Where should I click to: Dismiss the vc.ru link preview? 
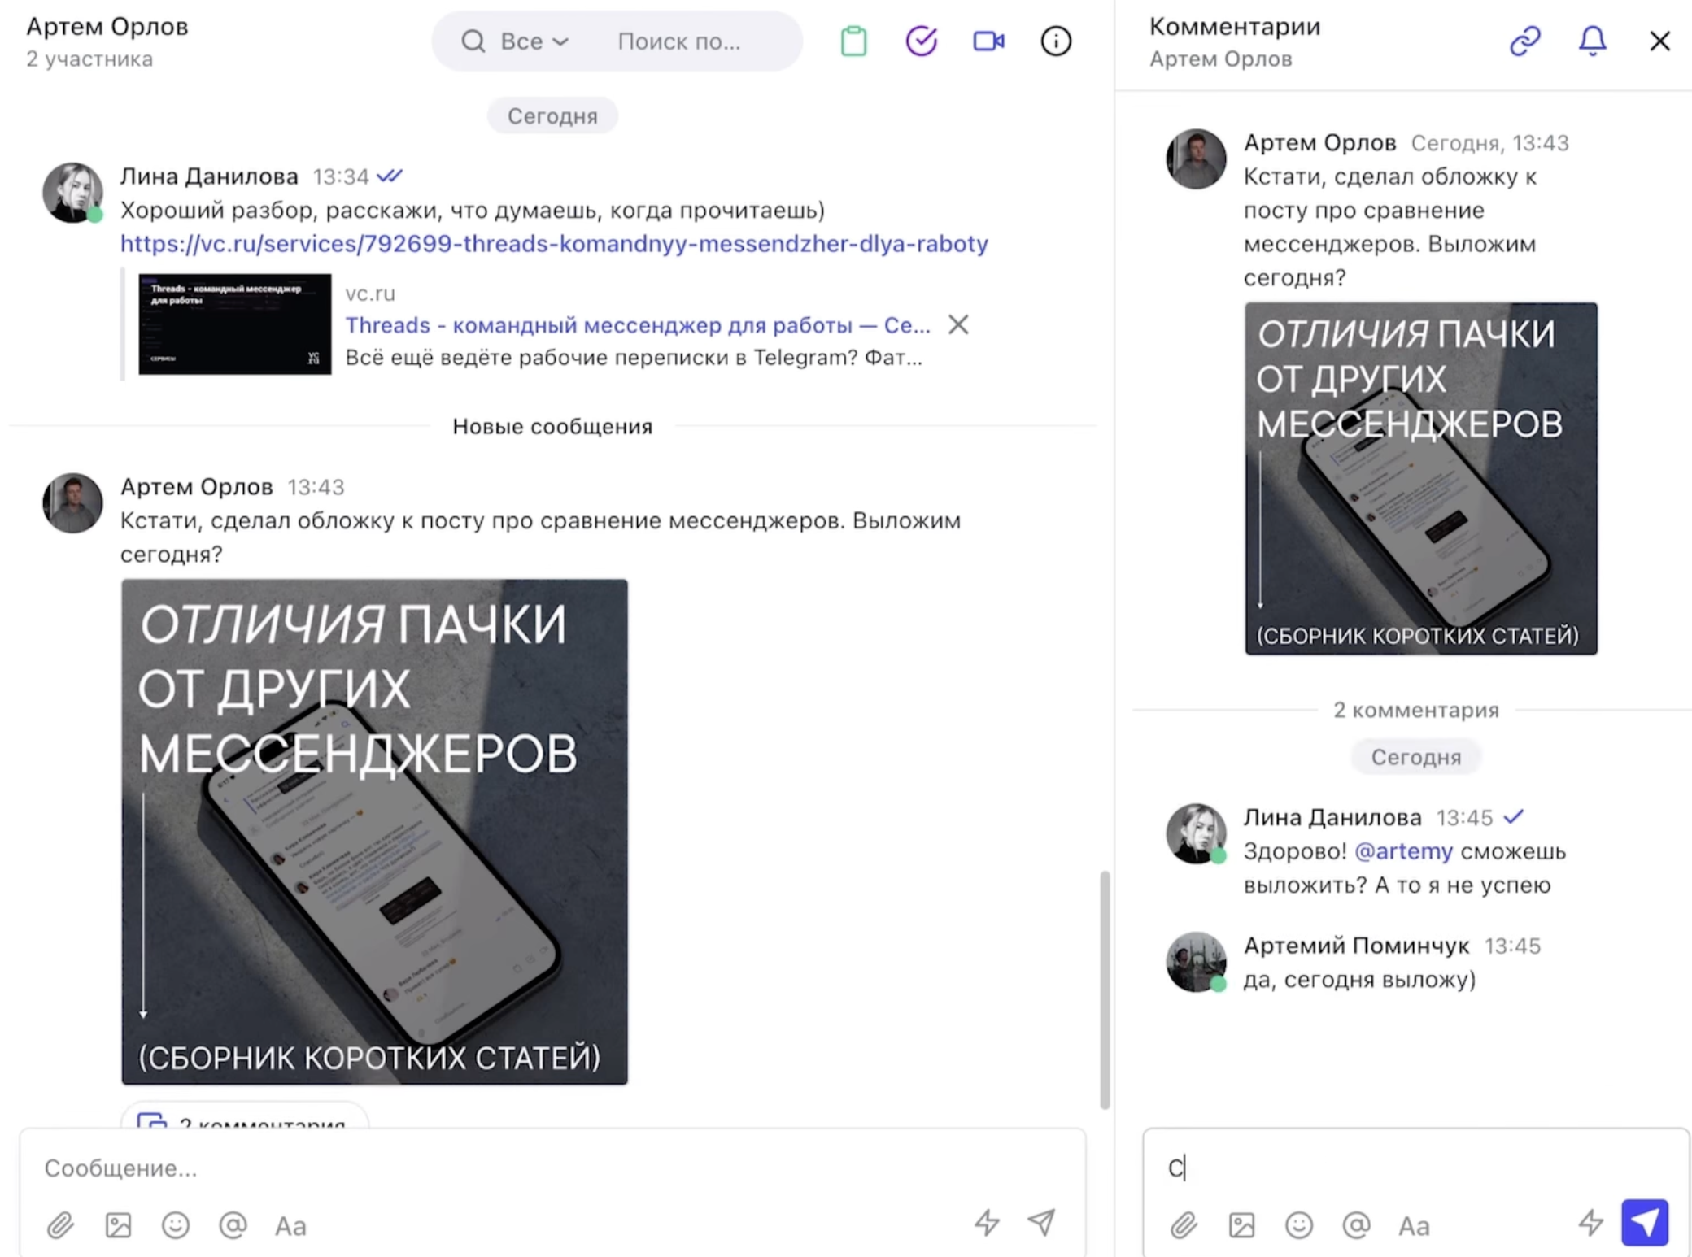click(958, 324)
